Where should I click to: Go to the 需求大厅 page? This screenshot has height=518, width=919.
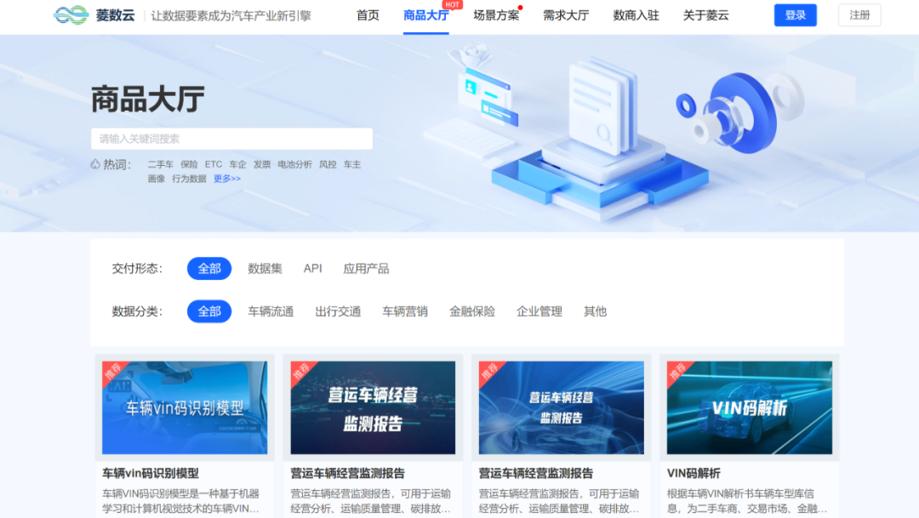(566, 15)
